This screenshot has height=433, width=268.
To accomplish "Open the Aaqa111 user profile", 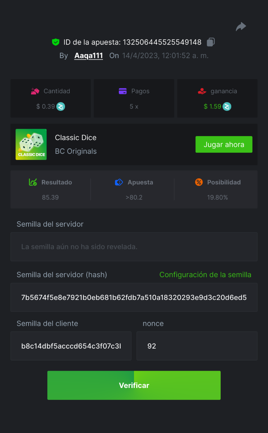I will (x=88, y=56).
